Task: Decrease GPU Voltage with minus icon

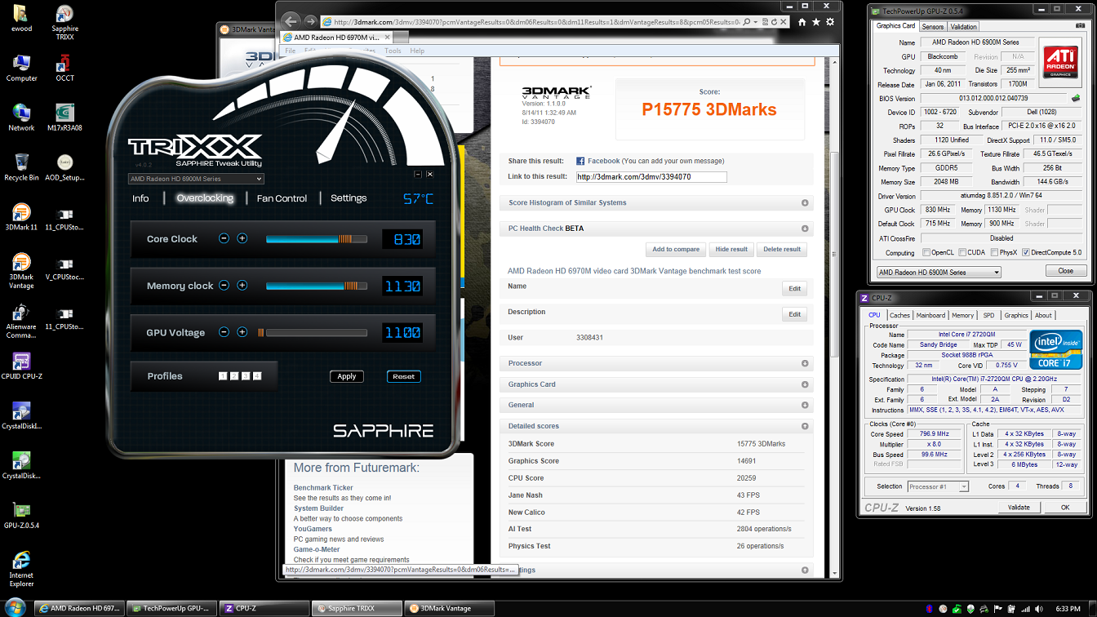Action: coord(224,332)
